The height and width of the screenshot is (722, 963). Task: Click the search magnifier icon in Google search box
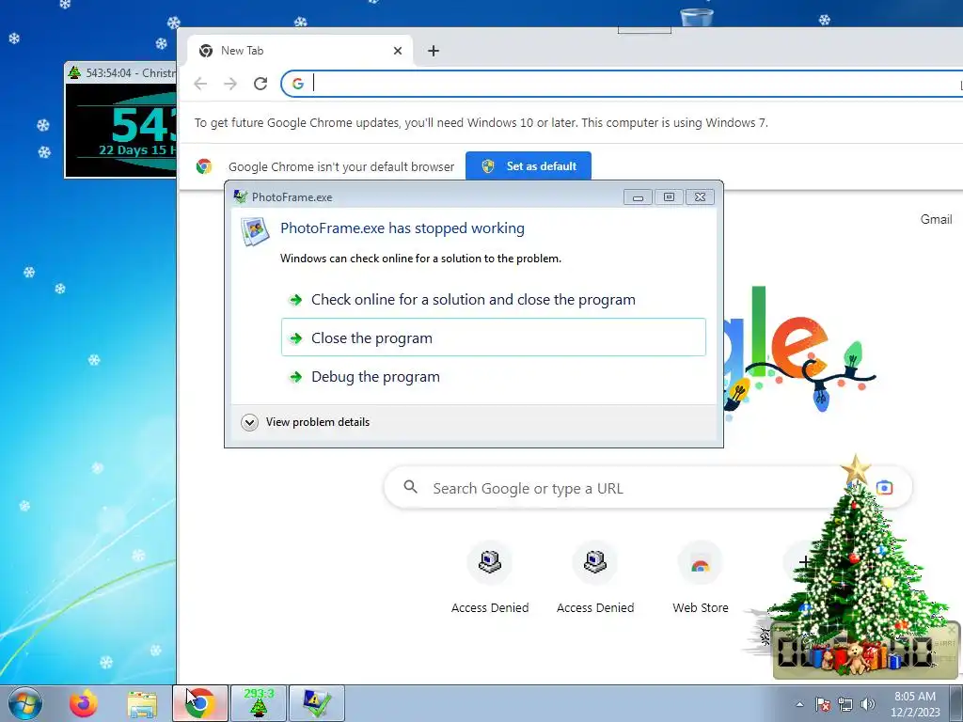410,488
